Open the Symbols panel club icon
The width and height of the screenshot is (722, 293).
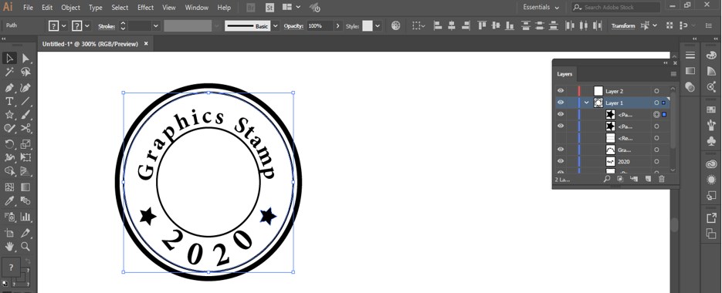[x=711, y=141]
